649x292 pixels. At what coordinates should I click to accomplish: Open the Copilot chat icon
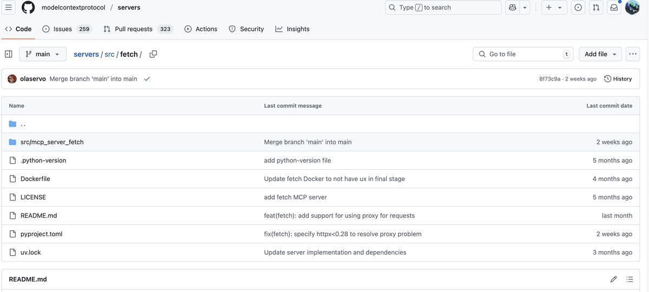coord(512,8)
